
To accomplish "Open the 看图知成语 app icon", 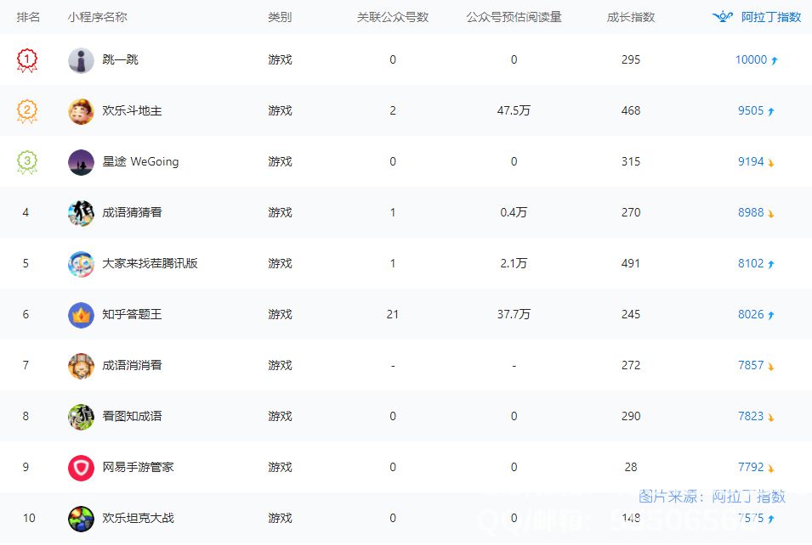I will (82, 417).
